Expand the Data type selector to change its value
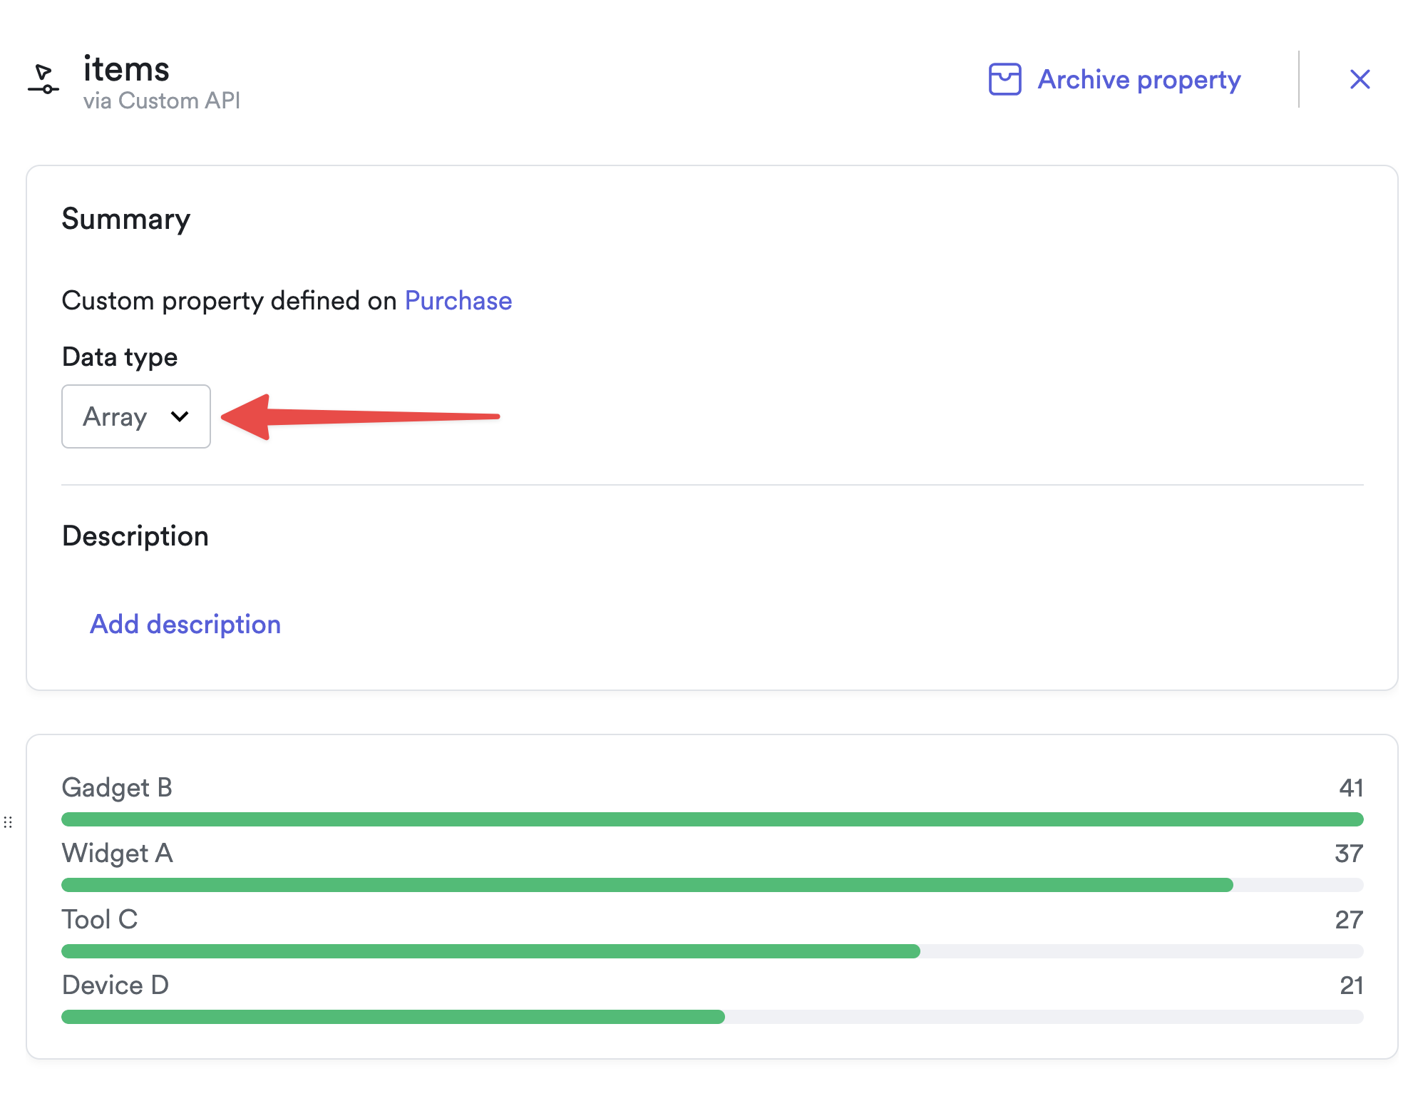Viewport: 1413px width, 1101px height. (135, 416)
